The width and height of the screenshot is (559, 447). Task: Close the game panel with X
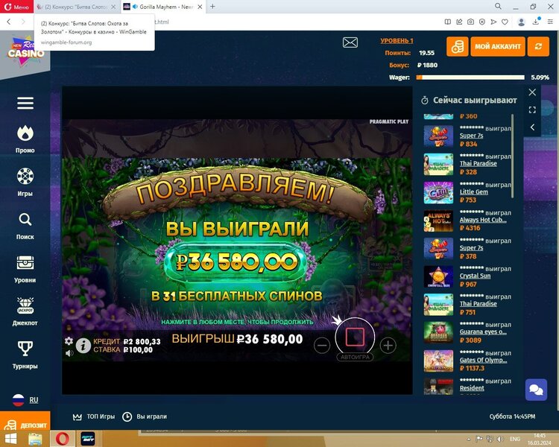[532, 92]
